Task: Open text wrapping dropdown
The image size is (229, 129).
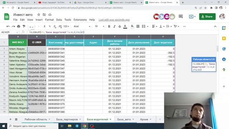Action: tap(169, 26)
